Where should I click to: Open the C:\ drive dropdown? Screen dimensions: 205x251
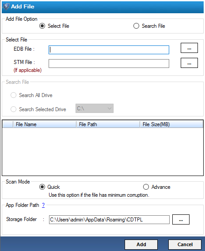[95, 109]
